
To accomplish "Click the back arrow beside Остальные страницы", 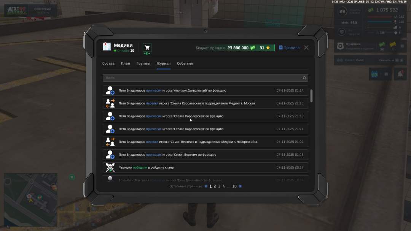I will (x=206, y=186).
